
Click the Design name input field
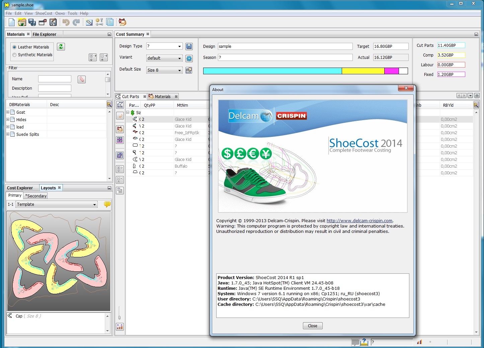click(x=285, y=47)
